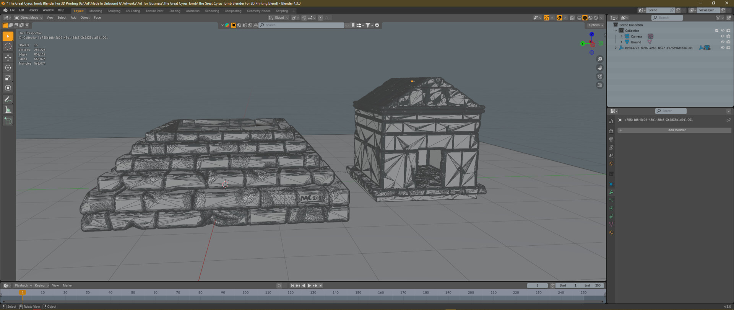Toggle orthographic/perspective grid view button

coord(599,85)
